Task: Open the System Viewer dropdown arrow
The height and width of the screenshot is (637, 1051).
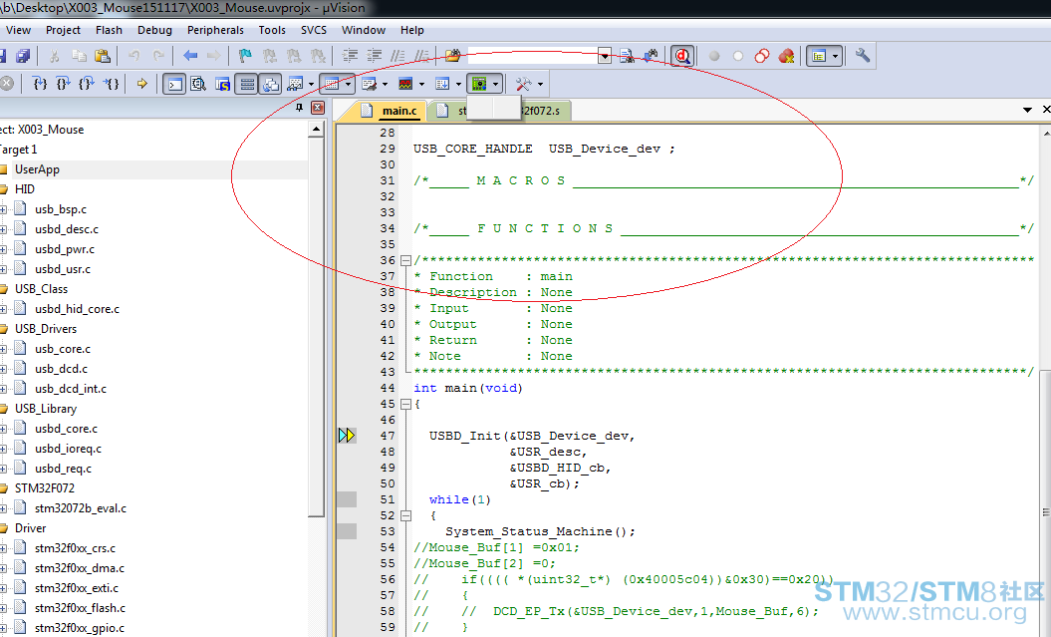Action: 495,84
